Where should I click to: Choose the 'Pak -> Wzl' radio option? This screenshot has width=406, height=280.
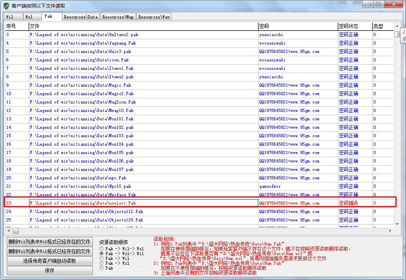pyautogui.click(x=102, y=263)
